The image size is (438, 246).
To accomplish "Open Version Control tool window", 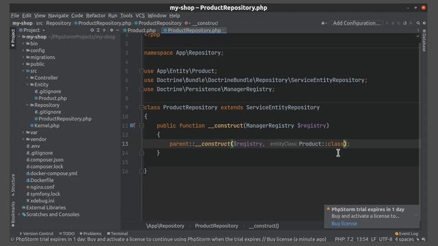I will pos(36,234).
